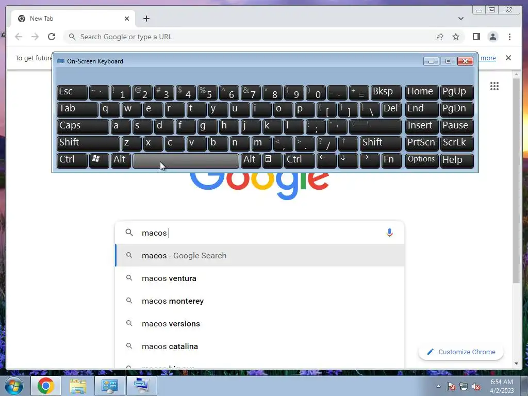Image resolution: width=528 pixels, height=396 pixels.
Task: Toggle Fn key on on-screen keyboard
Action: (x=391, y=160)
